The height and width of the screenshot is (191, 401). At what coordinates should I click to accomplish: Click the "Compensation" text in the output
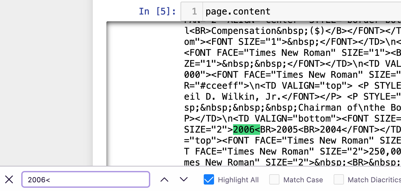pyautogui.click(x=244, y=31)
